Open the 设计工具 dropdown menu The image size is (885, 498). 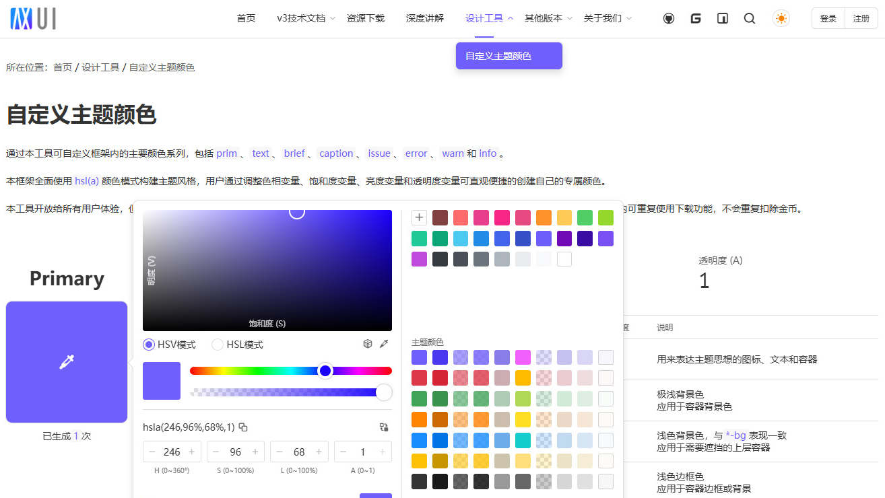484,18
